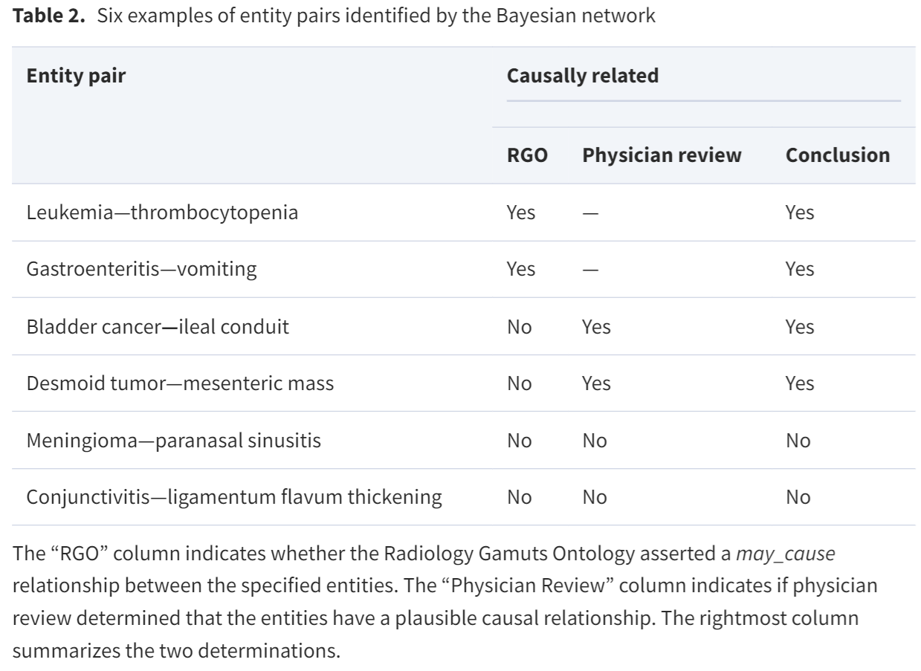Click Physician review Yes for Bladder cancer
The width and height of the screenshot is (921, 671).
596,327
